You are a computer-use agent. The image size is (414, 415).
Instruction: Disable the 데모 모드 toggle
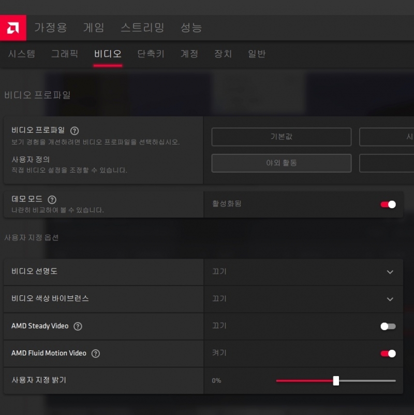388,204
